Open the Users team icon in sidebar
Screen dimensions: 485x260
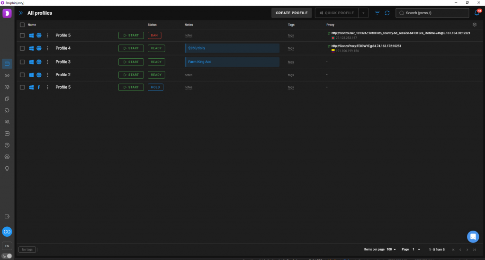click(x=7, y=122)
